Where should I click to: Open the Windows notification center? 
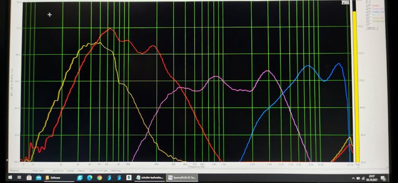tap(383, 178)
